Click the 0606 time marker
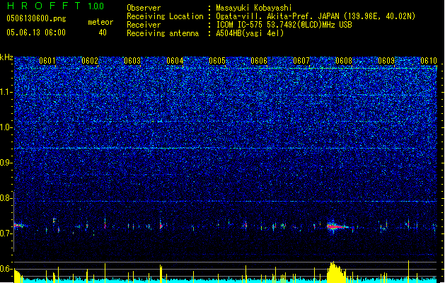This screenshot has height=283, width=445. [259, 61]
